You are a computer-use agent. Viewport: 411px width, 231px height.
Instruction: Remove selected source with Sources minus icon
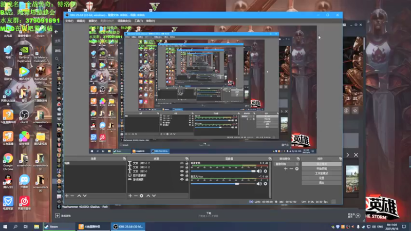coord(136,196)
